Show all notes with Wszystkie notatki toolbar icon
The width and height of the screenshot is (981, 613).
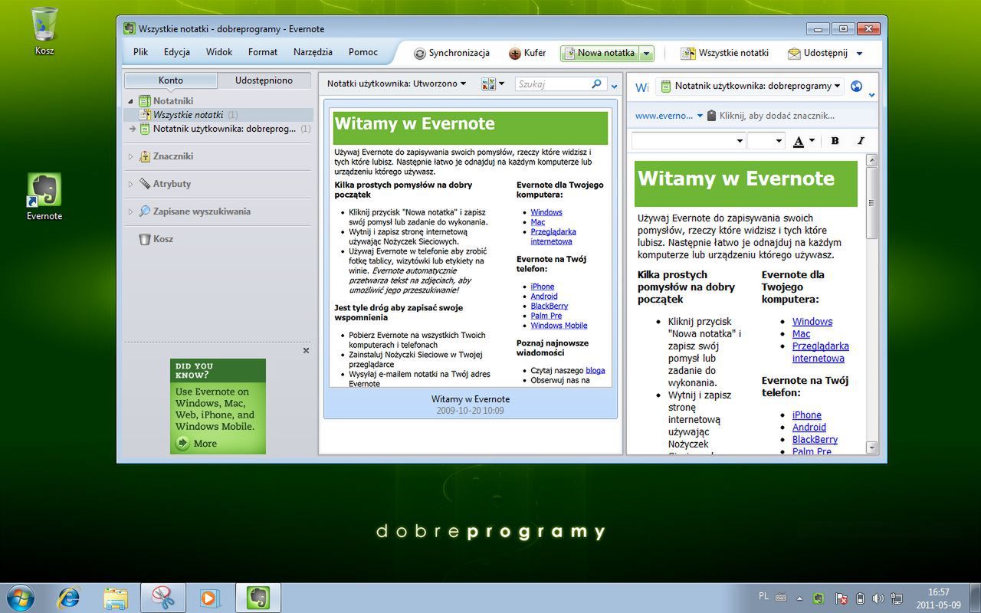pos(688,53)
